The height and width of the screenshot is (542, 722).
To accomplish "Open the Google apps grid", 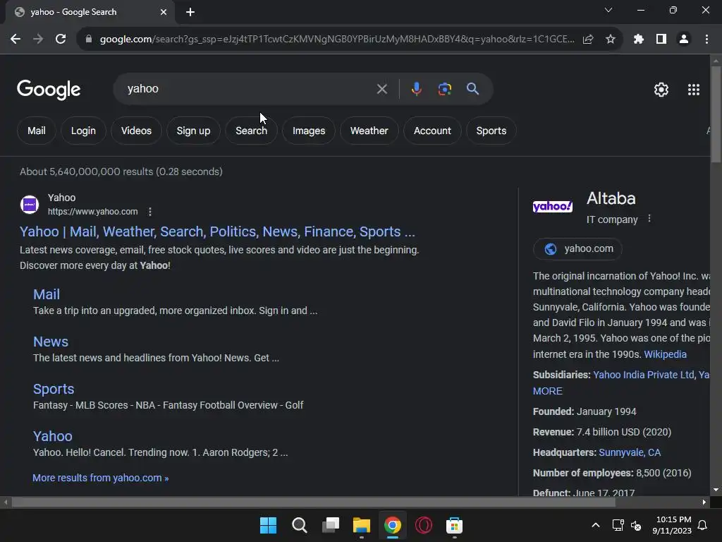I will point(694,90).
